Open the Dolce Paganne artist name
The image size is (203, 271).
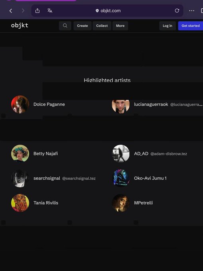point(49,104)
